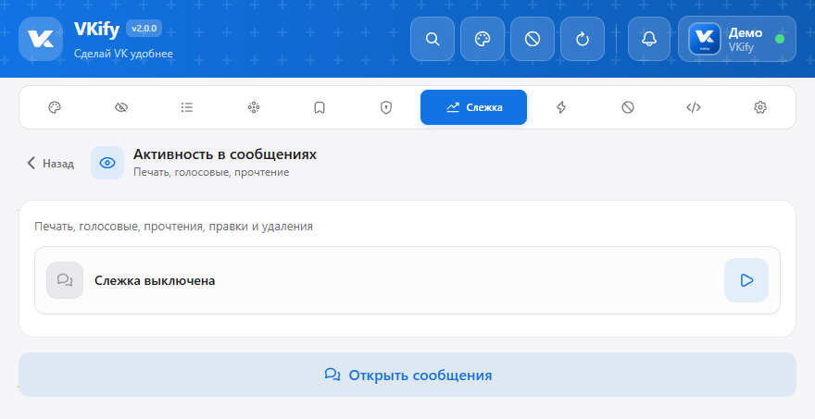Switch to the gear settings tab
Screen dimensions: 815x419
pyautogui.click(x=760, y=107)
